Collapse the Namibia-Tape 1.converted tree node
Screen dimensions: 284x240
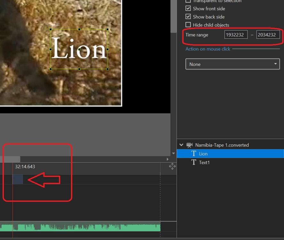click(x=181, y=145)
